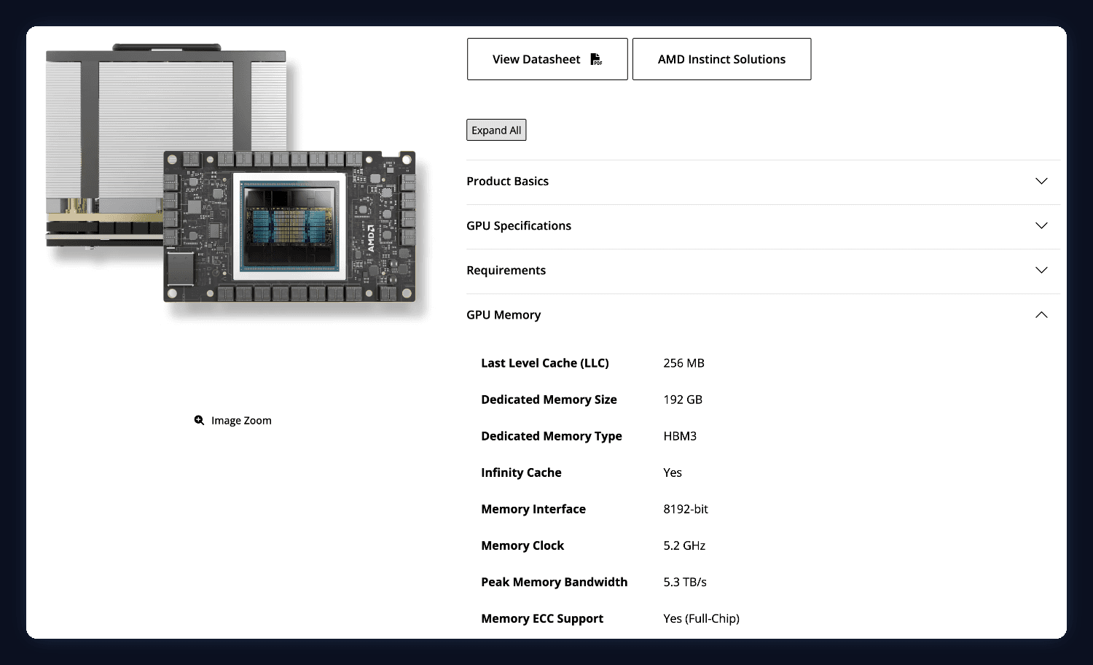Select the Memory Clock label
This screenshot has height=665, width=1093.
pos(522,545)
